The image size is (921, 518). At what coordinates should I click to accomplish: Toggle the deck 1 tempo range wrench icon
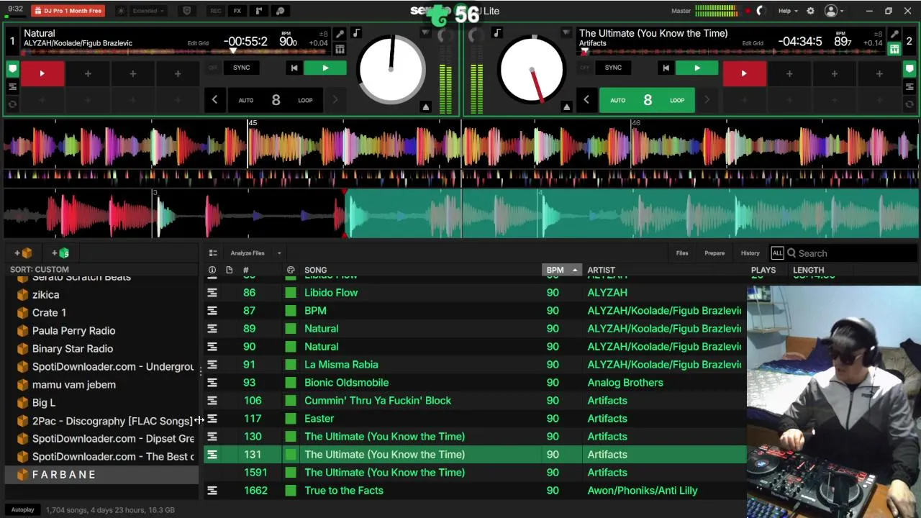point(340,34)
